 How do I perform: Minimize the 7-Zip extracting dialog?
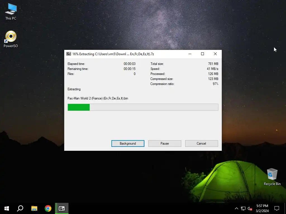click(190, 54)
